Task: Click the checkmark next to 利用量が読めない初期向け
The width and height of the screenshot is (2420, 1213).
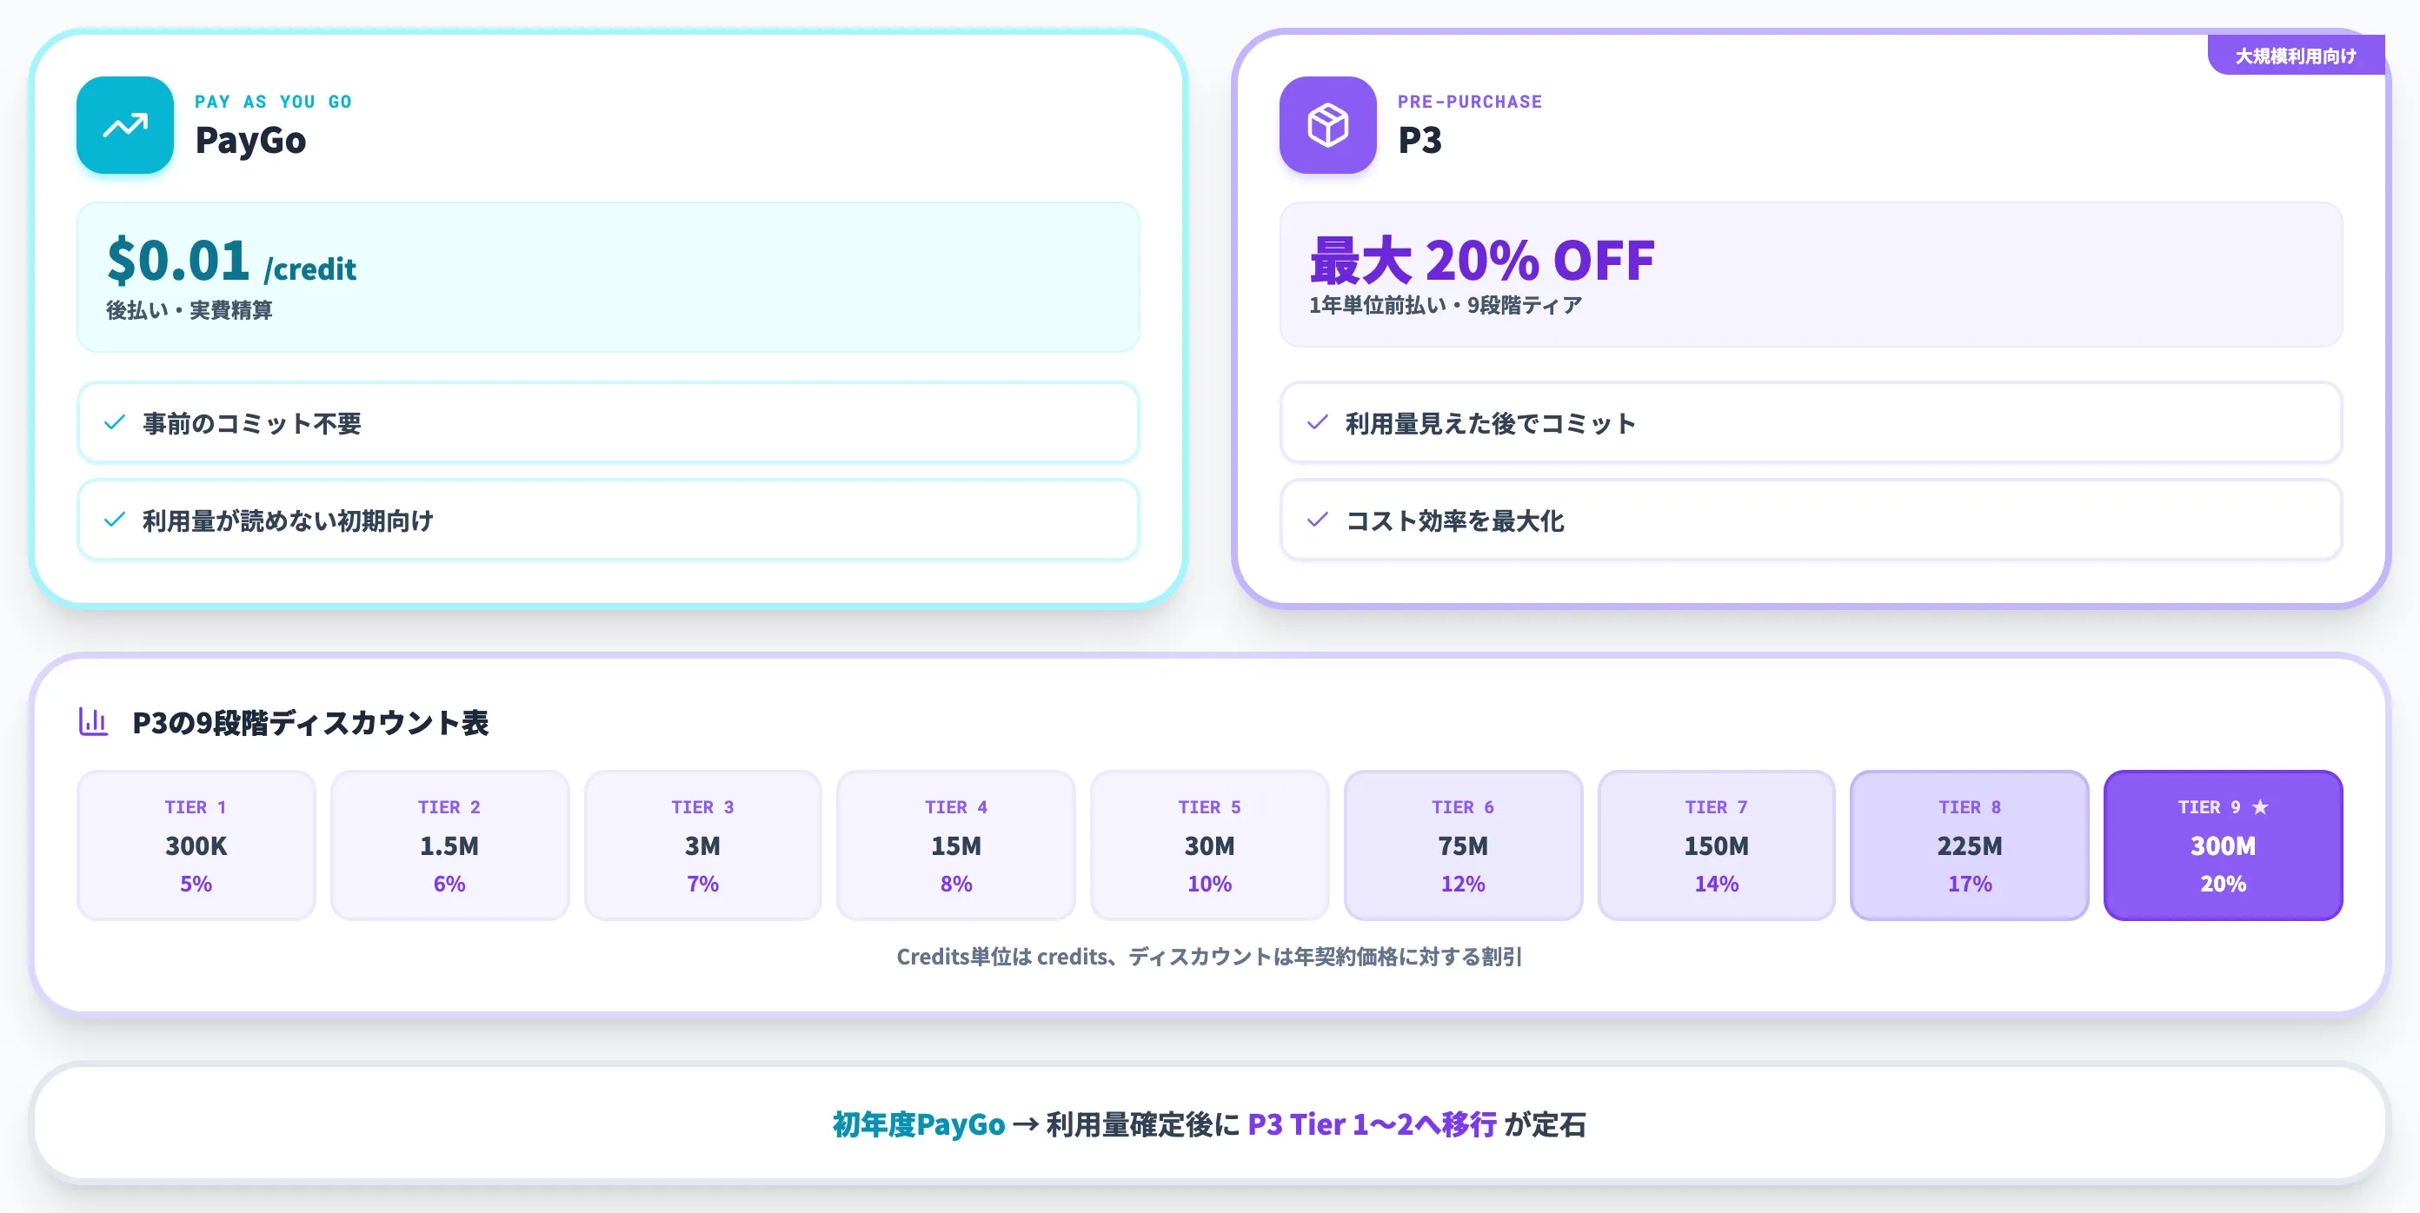Action: coord(115,520)
